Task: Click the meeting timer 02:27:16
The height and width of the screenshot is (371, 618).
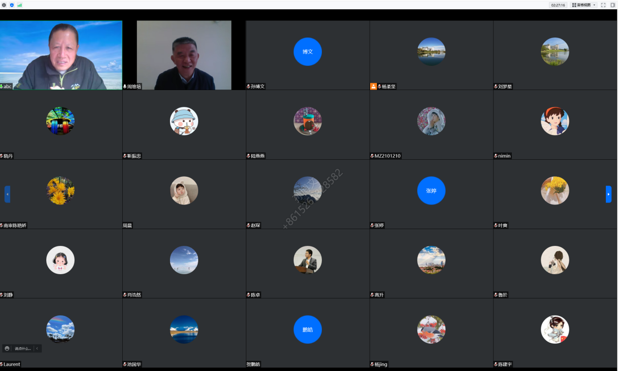Action: (558, 5)
